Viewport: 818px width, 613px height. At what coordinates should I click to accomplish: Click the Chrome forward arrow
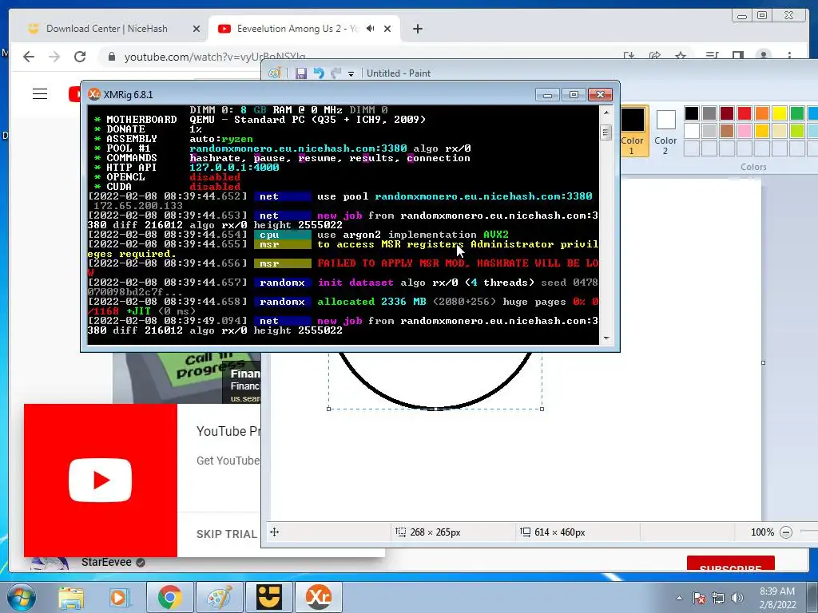click(x=54, y=57)
